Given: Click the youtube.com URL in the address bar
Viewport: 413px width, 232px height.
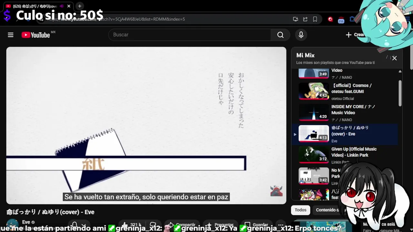Looking at the screenshot, I should point(116,19).
